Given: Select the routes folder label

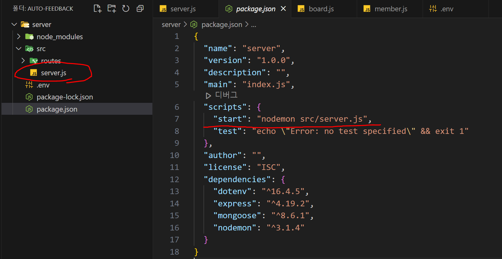Looking at the screenshot, I should click(x=51, y=61).
